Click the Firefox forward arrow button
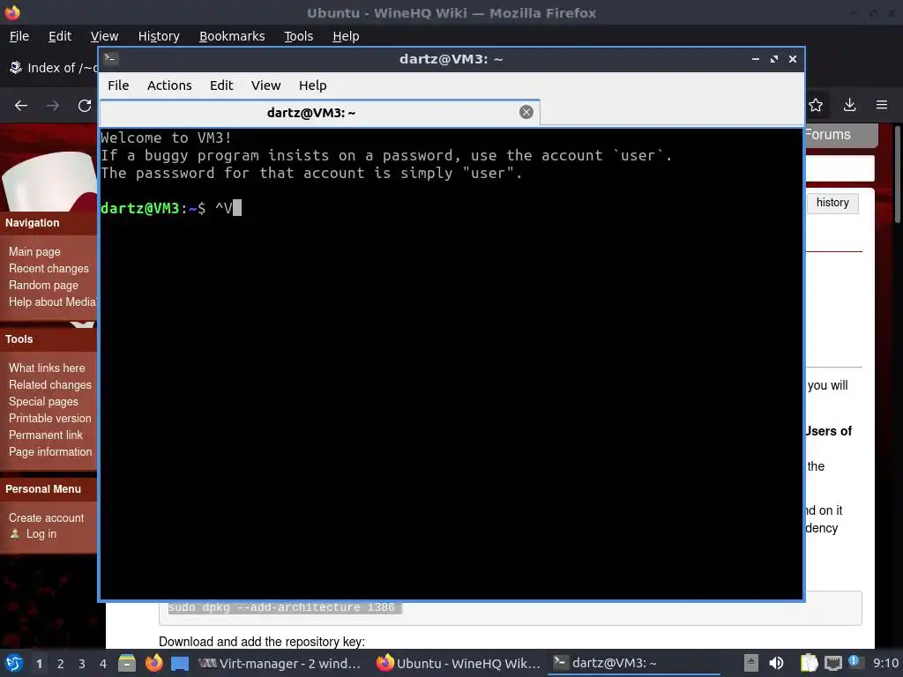The height and width of the screenshot is (677, 903). click(53, 106)
